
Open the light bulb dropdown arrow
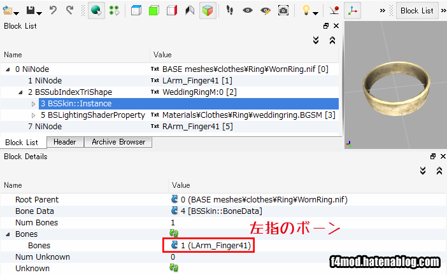(x=315, y=13)
